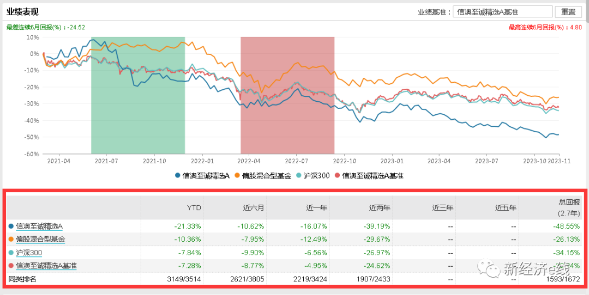Open the 沪深300 link in table

(x=29, y=253)
